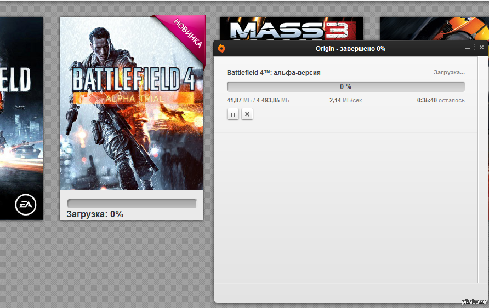489x308 pixels.
Task: Click the 'Загрузка: 0%' label under cover
Action: pos(95,214)
